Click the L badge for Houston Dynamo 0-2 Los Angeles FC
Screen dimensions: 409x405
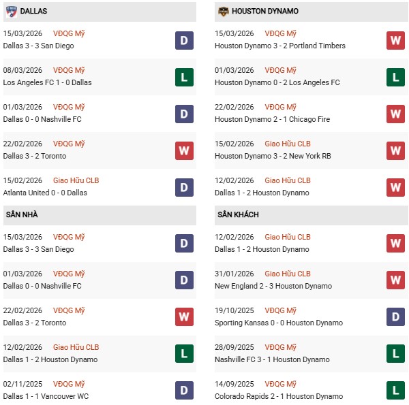(x=395, y=77)
